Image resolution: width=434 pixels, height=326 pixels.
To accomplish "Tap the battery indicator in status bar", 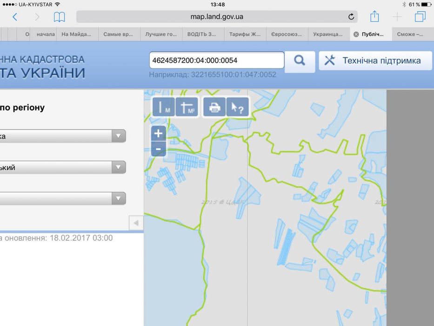I will pos(426,5).
